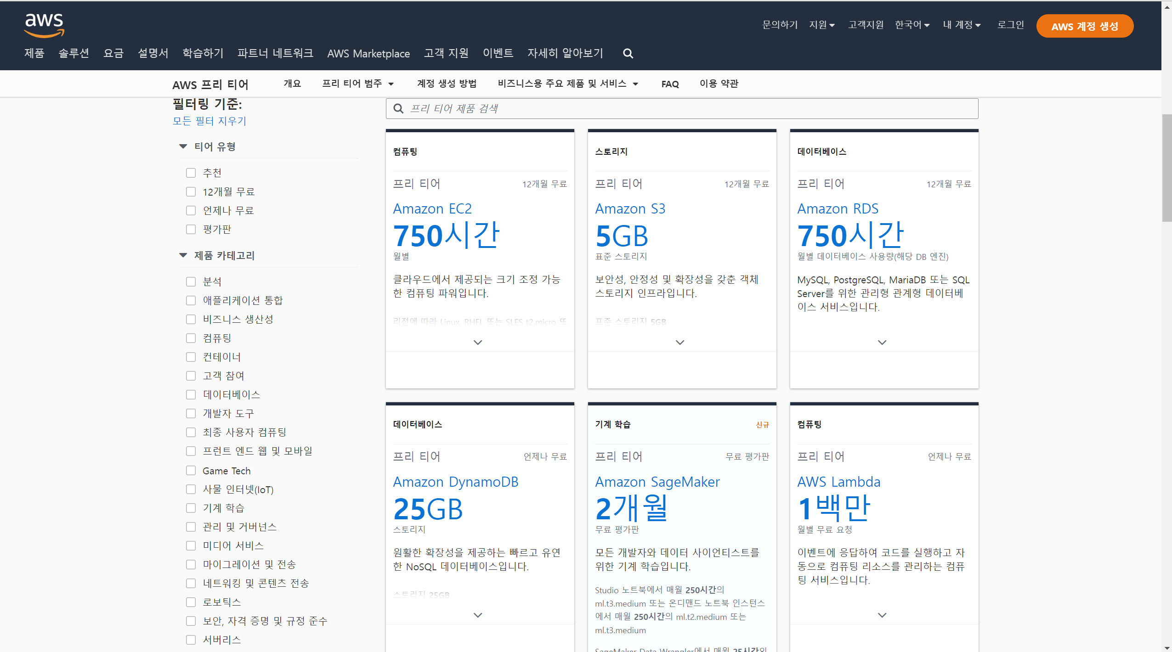Enable the 컴퓨팅 category checkbox
The width and height of the screenshot is (1172, 652).
click(191, 338)
